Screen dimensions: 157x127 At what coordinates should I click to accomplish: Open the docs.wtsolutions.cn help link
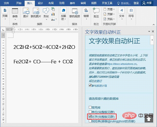coord(122,64)
